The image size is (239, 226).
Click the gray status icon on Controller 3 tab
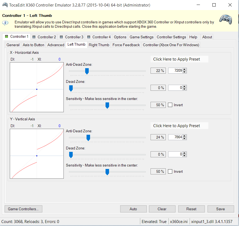point(61,37)
